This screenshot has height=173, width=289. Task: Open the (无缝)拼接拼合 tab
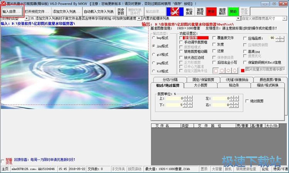tap(237, 80)
